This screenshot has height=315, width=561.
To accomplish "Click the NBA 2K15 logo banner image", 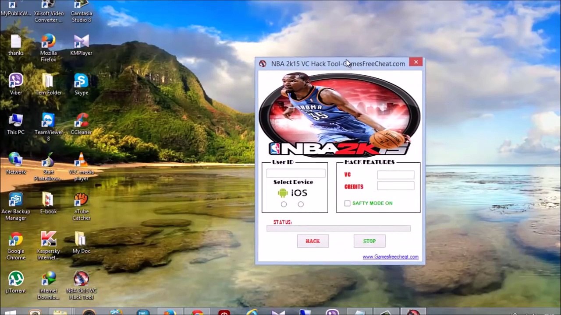I will (x=339, y=115).
